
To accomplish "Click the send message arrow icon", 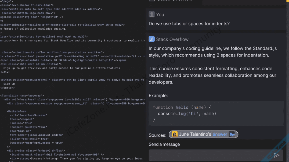I will (x=276, y=155).
